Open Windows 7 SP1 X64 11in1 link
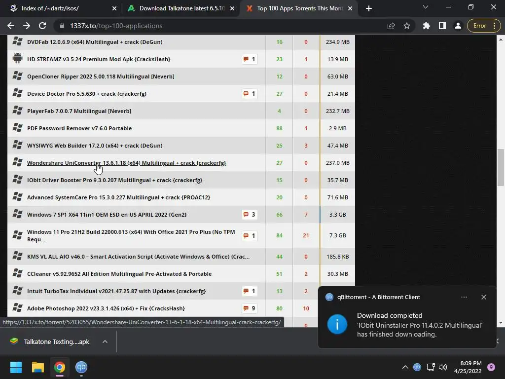Viewport: 505px width, 379px height. [x=107, y=215]
